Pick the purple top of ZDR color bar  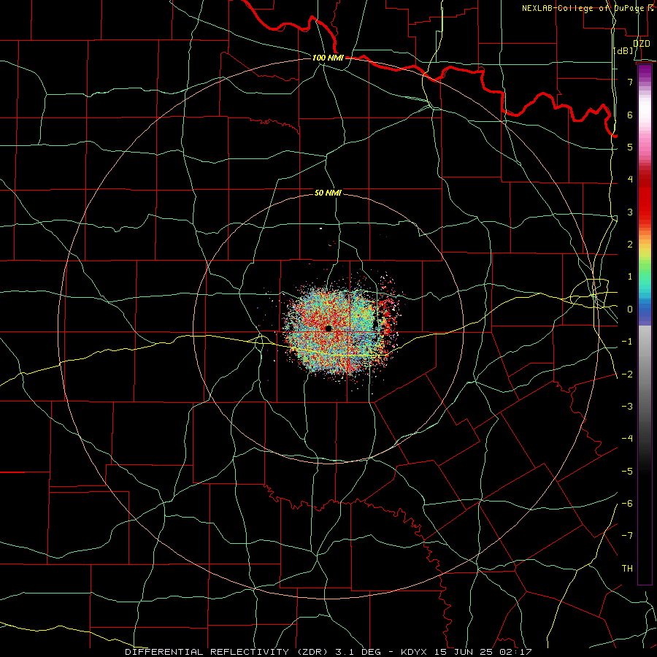click(x=645, y=70)
